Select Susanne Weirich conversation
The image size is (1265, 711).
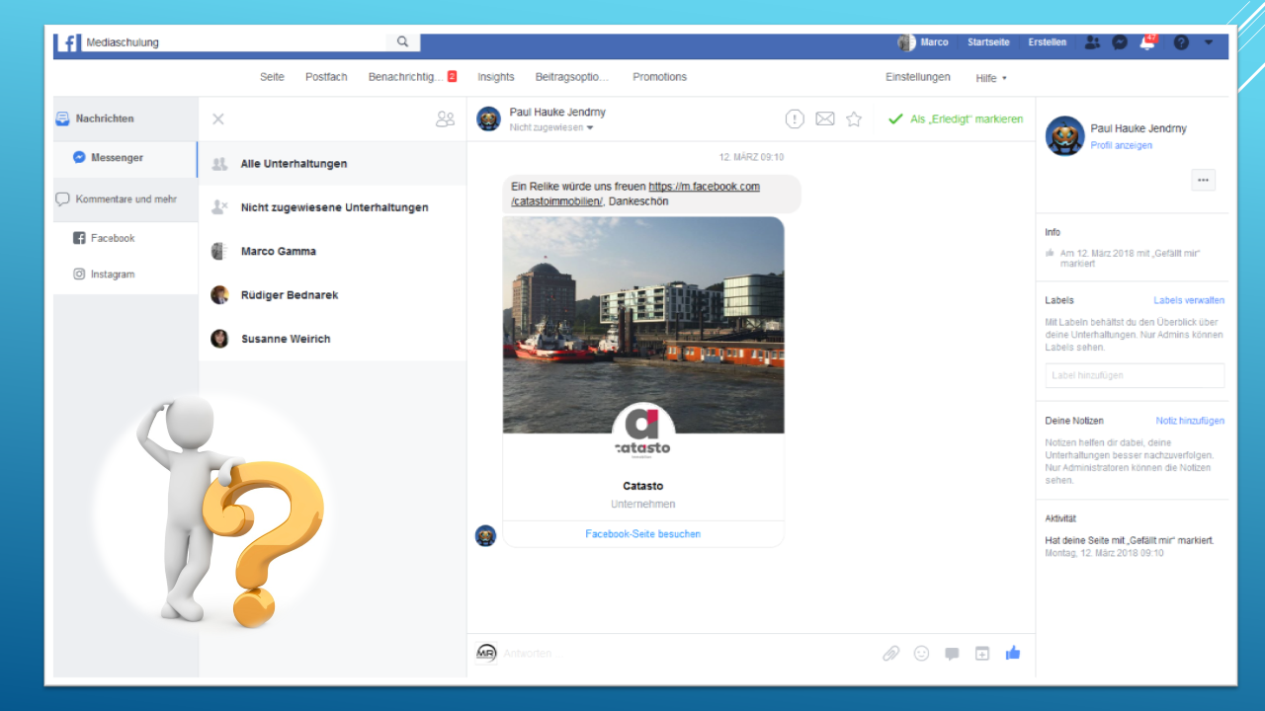tap(286, 339)
